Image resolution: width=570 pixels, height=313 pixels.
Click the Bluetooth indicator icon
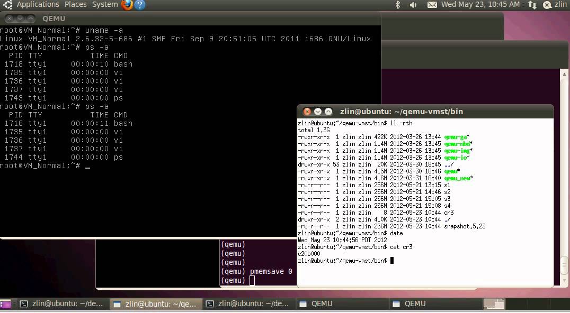tap(398, 5)
